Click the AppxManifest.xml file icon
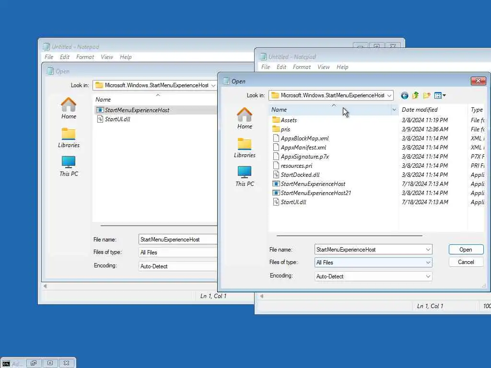Viewport: 491px width, 368px height. [x=276, y=147]
